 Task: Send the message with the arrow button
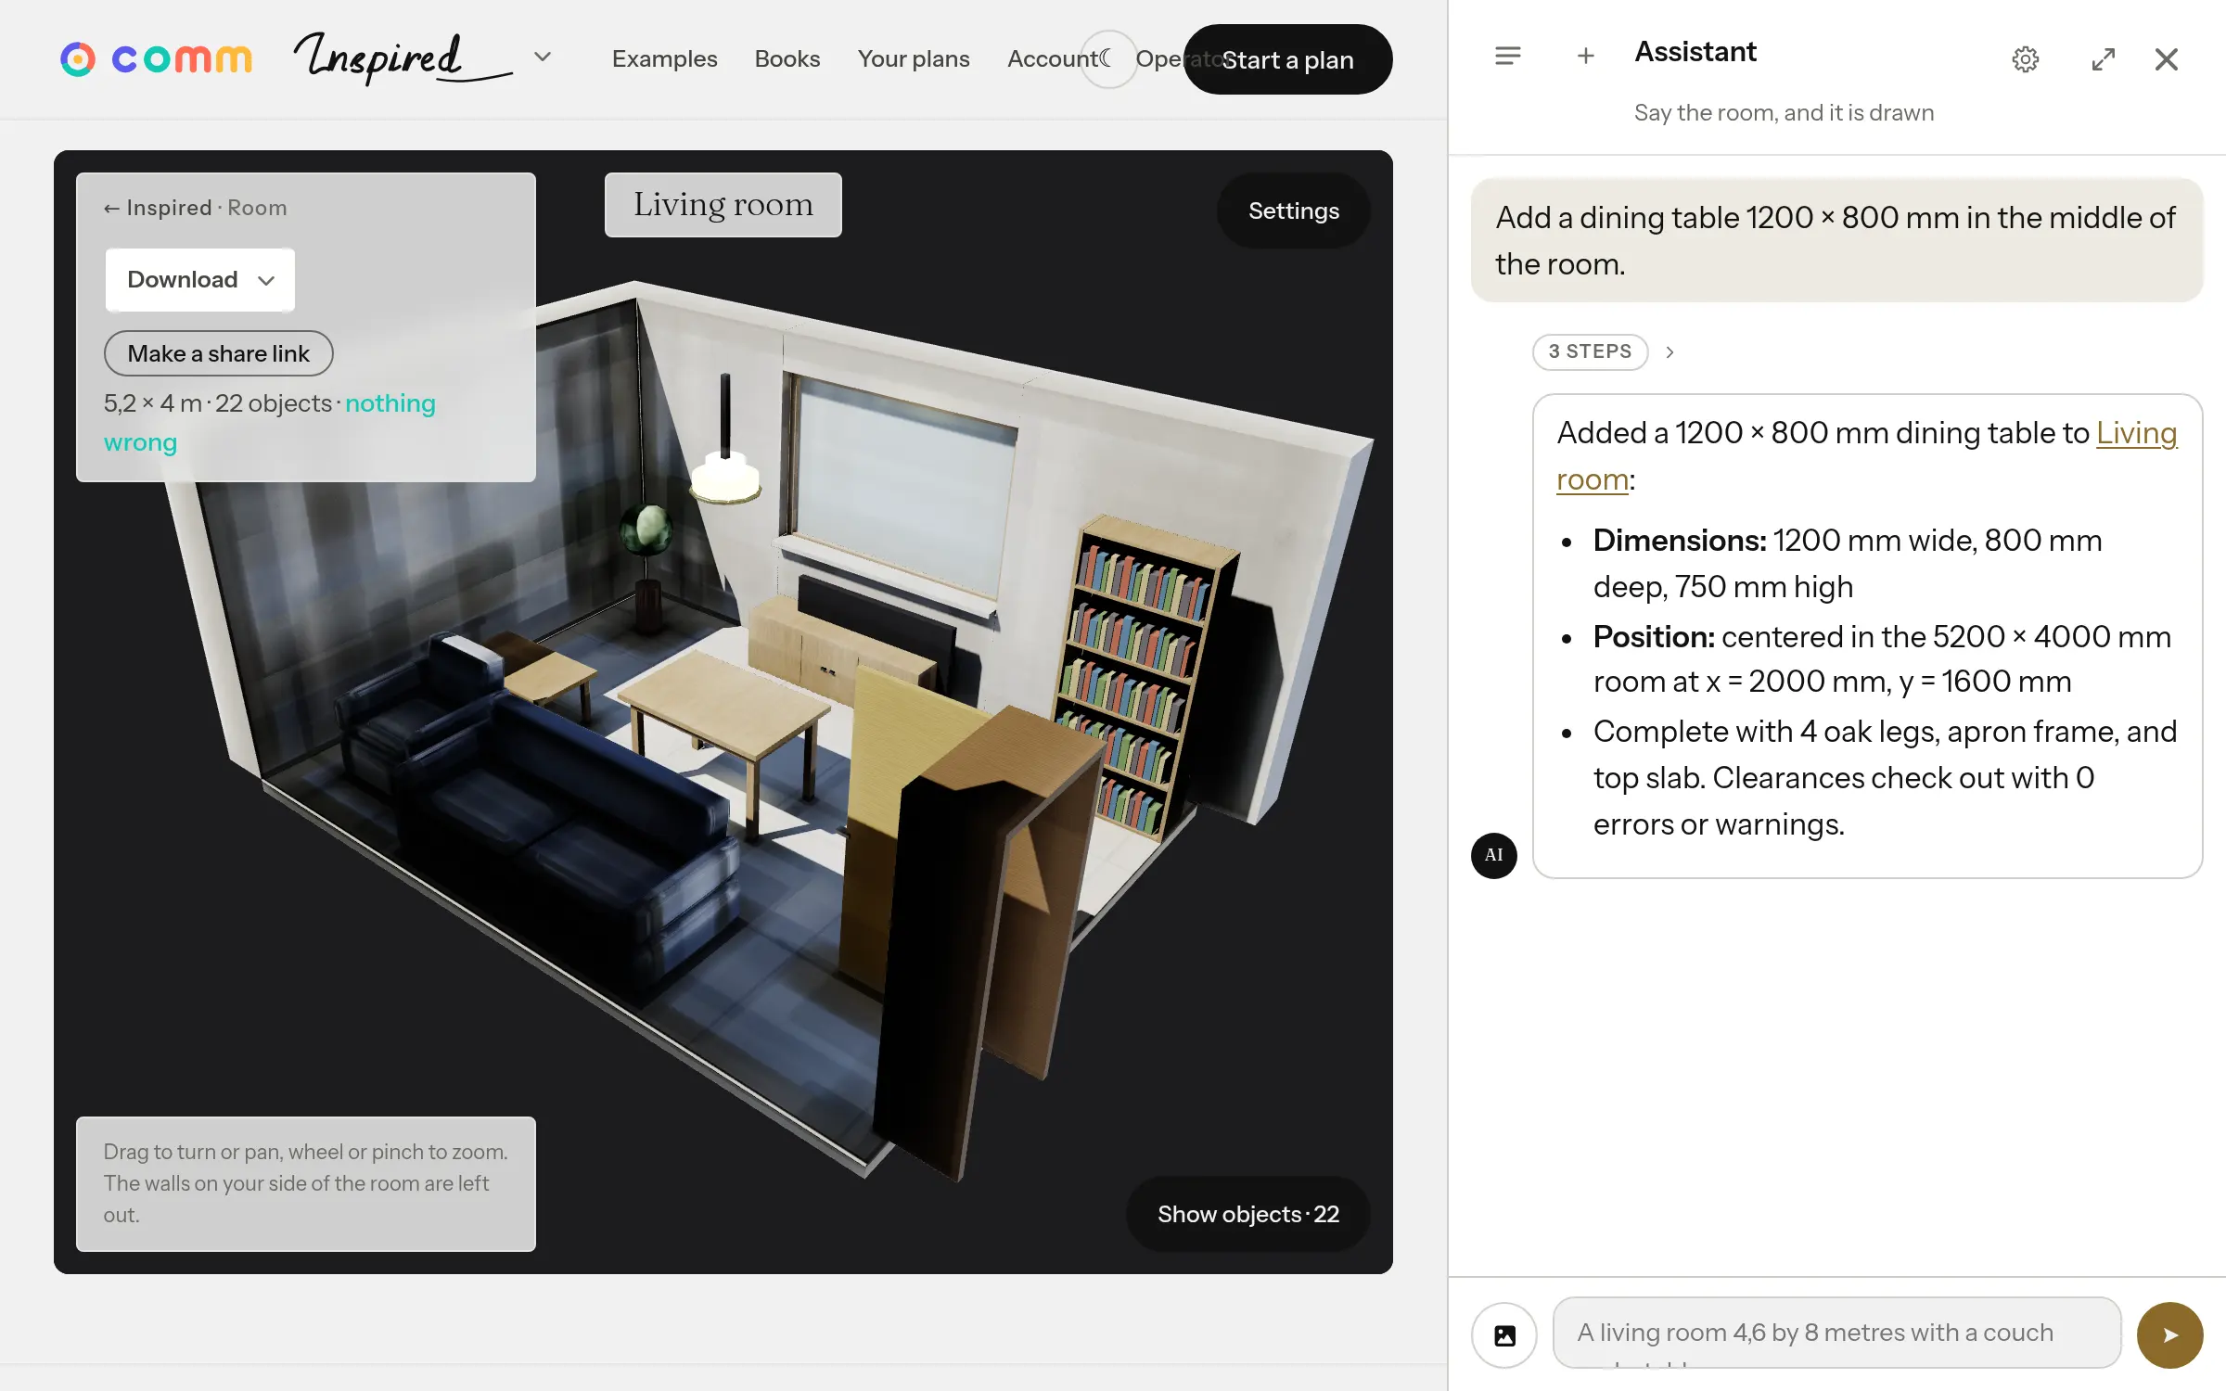pyautogui.click(x=2169, y=1335)
